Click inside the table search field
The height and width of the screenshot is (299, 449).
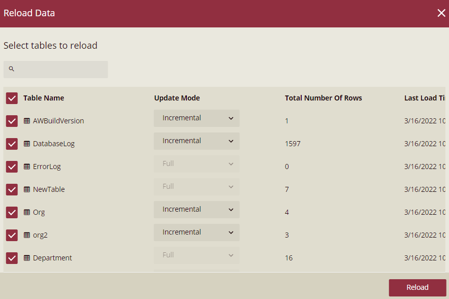pos(56,69)
